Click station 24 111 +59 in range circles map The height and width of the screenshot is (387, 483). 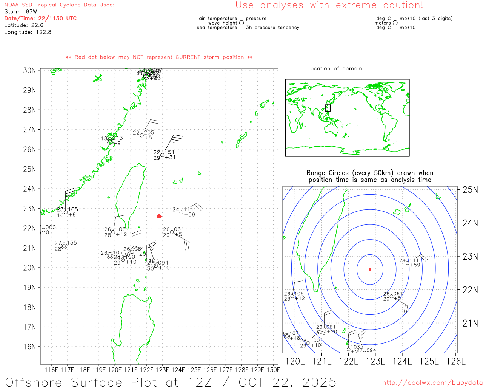coord(408,263)
